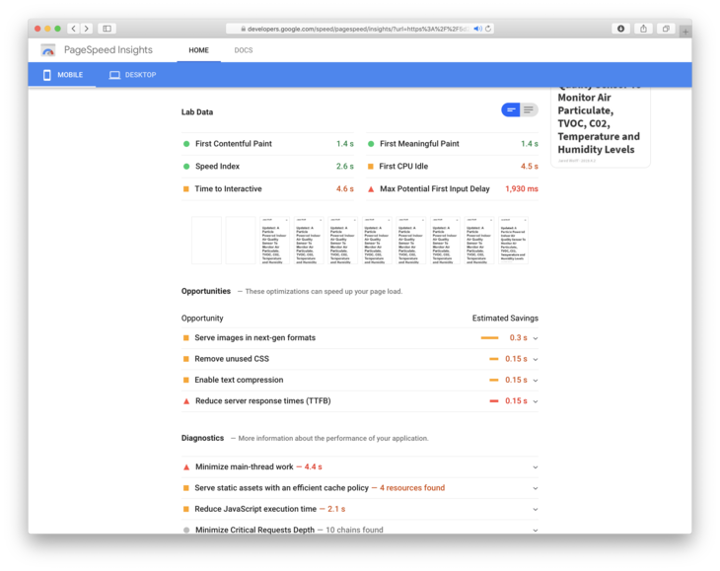The image size is (720, 571).
Task: Switch Lab Data to compact bar view
Action: click(x=511, y=109)
